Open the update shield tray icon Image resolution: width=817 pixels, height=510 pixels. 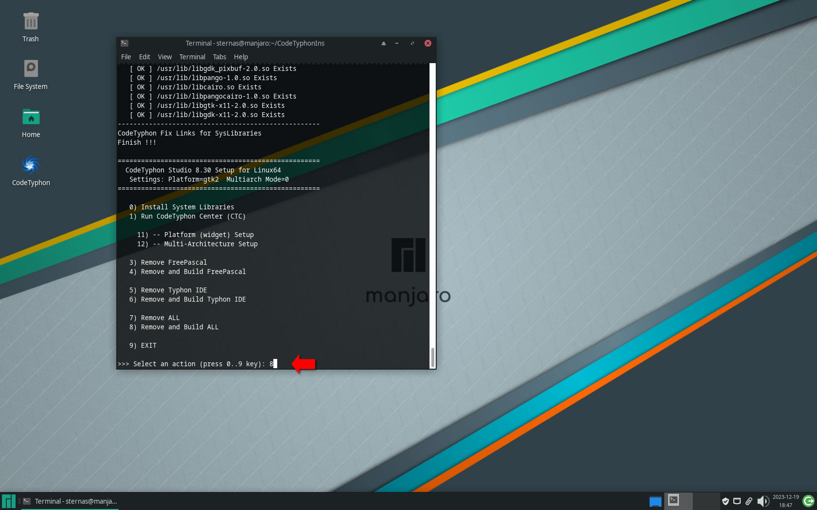pyautogui.click(x=725, y=501)
